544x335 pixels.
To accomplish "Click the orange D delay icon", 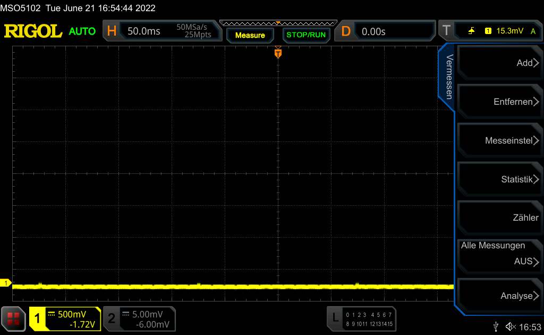I will [346, 31].
